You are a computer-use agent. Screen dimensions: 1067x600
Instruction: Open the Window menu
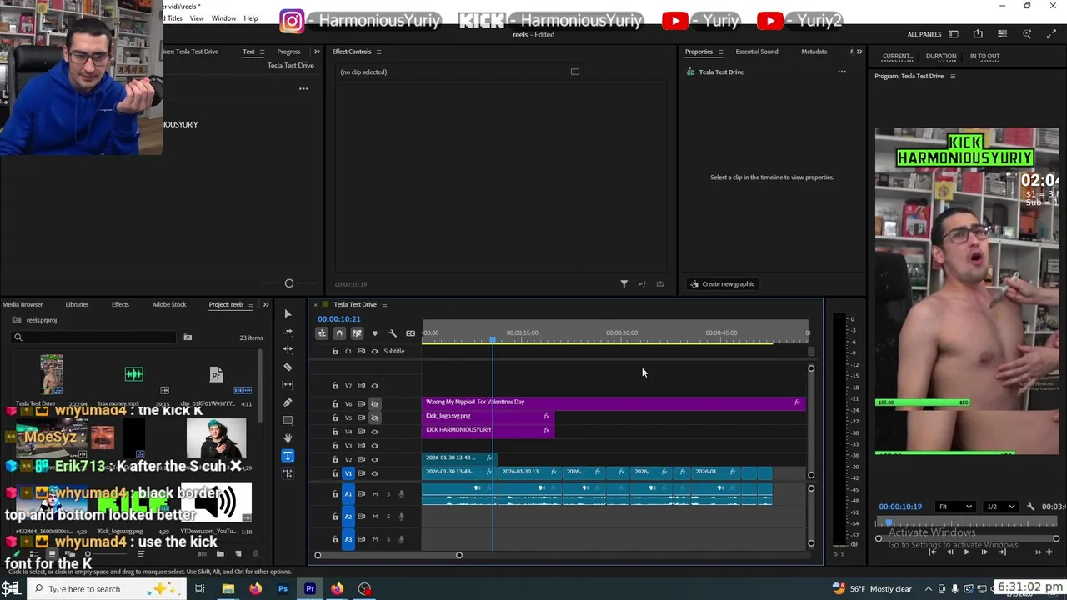[223, 18]
